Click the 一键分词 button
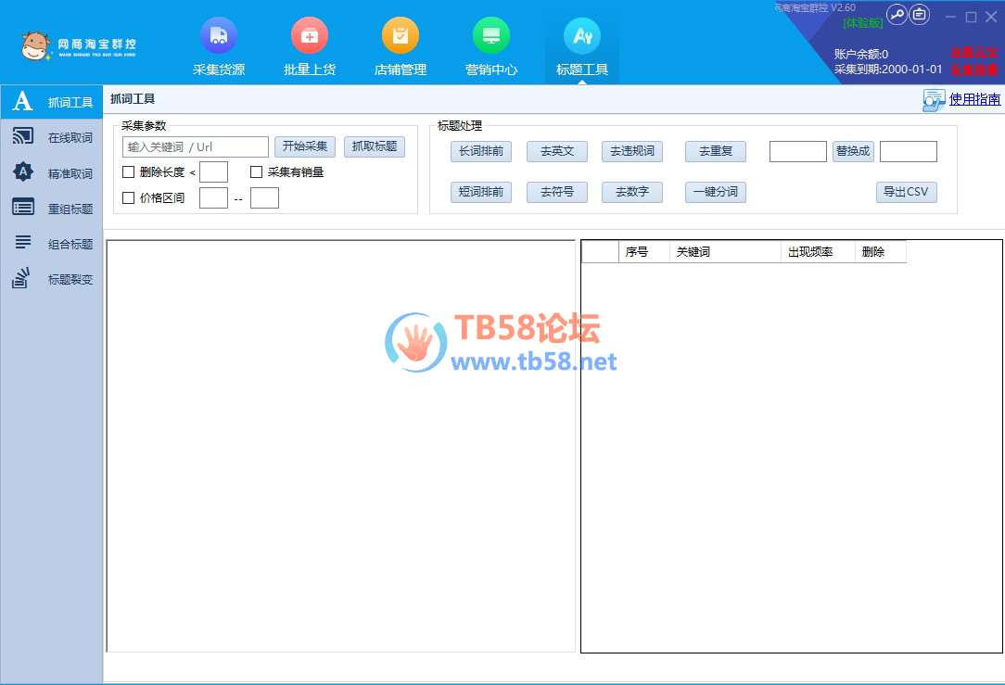The width and height of the screenshot is (1005, 685). point(716,192)
